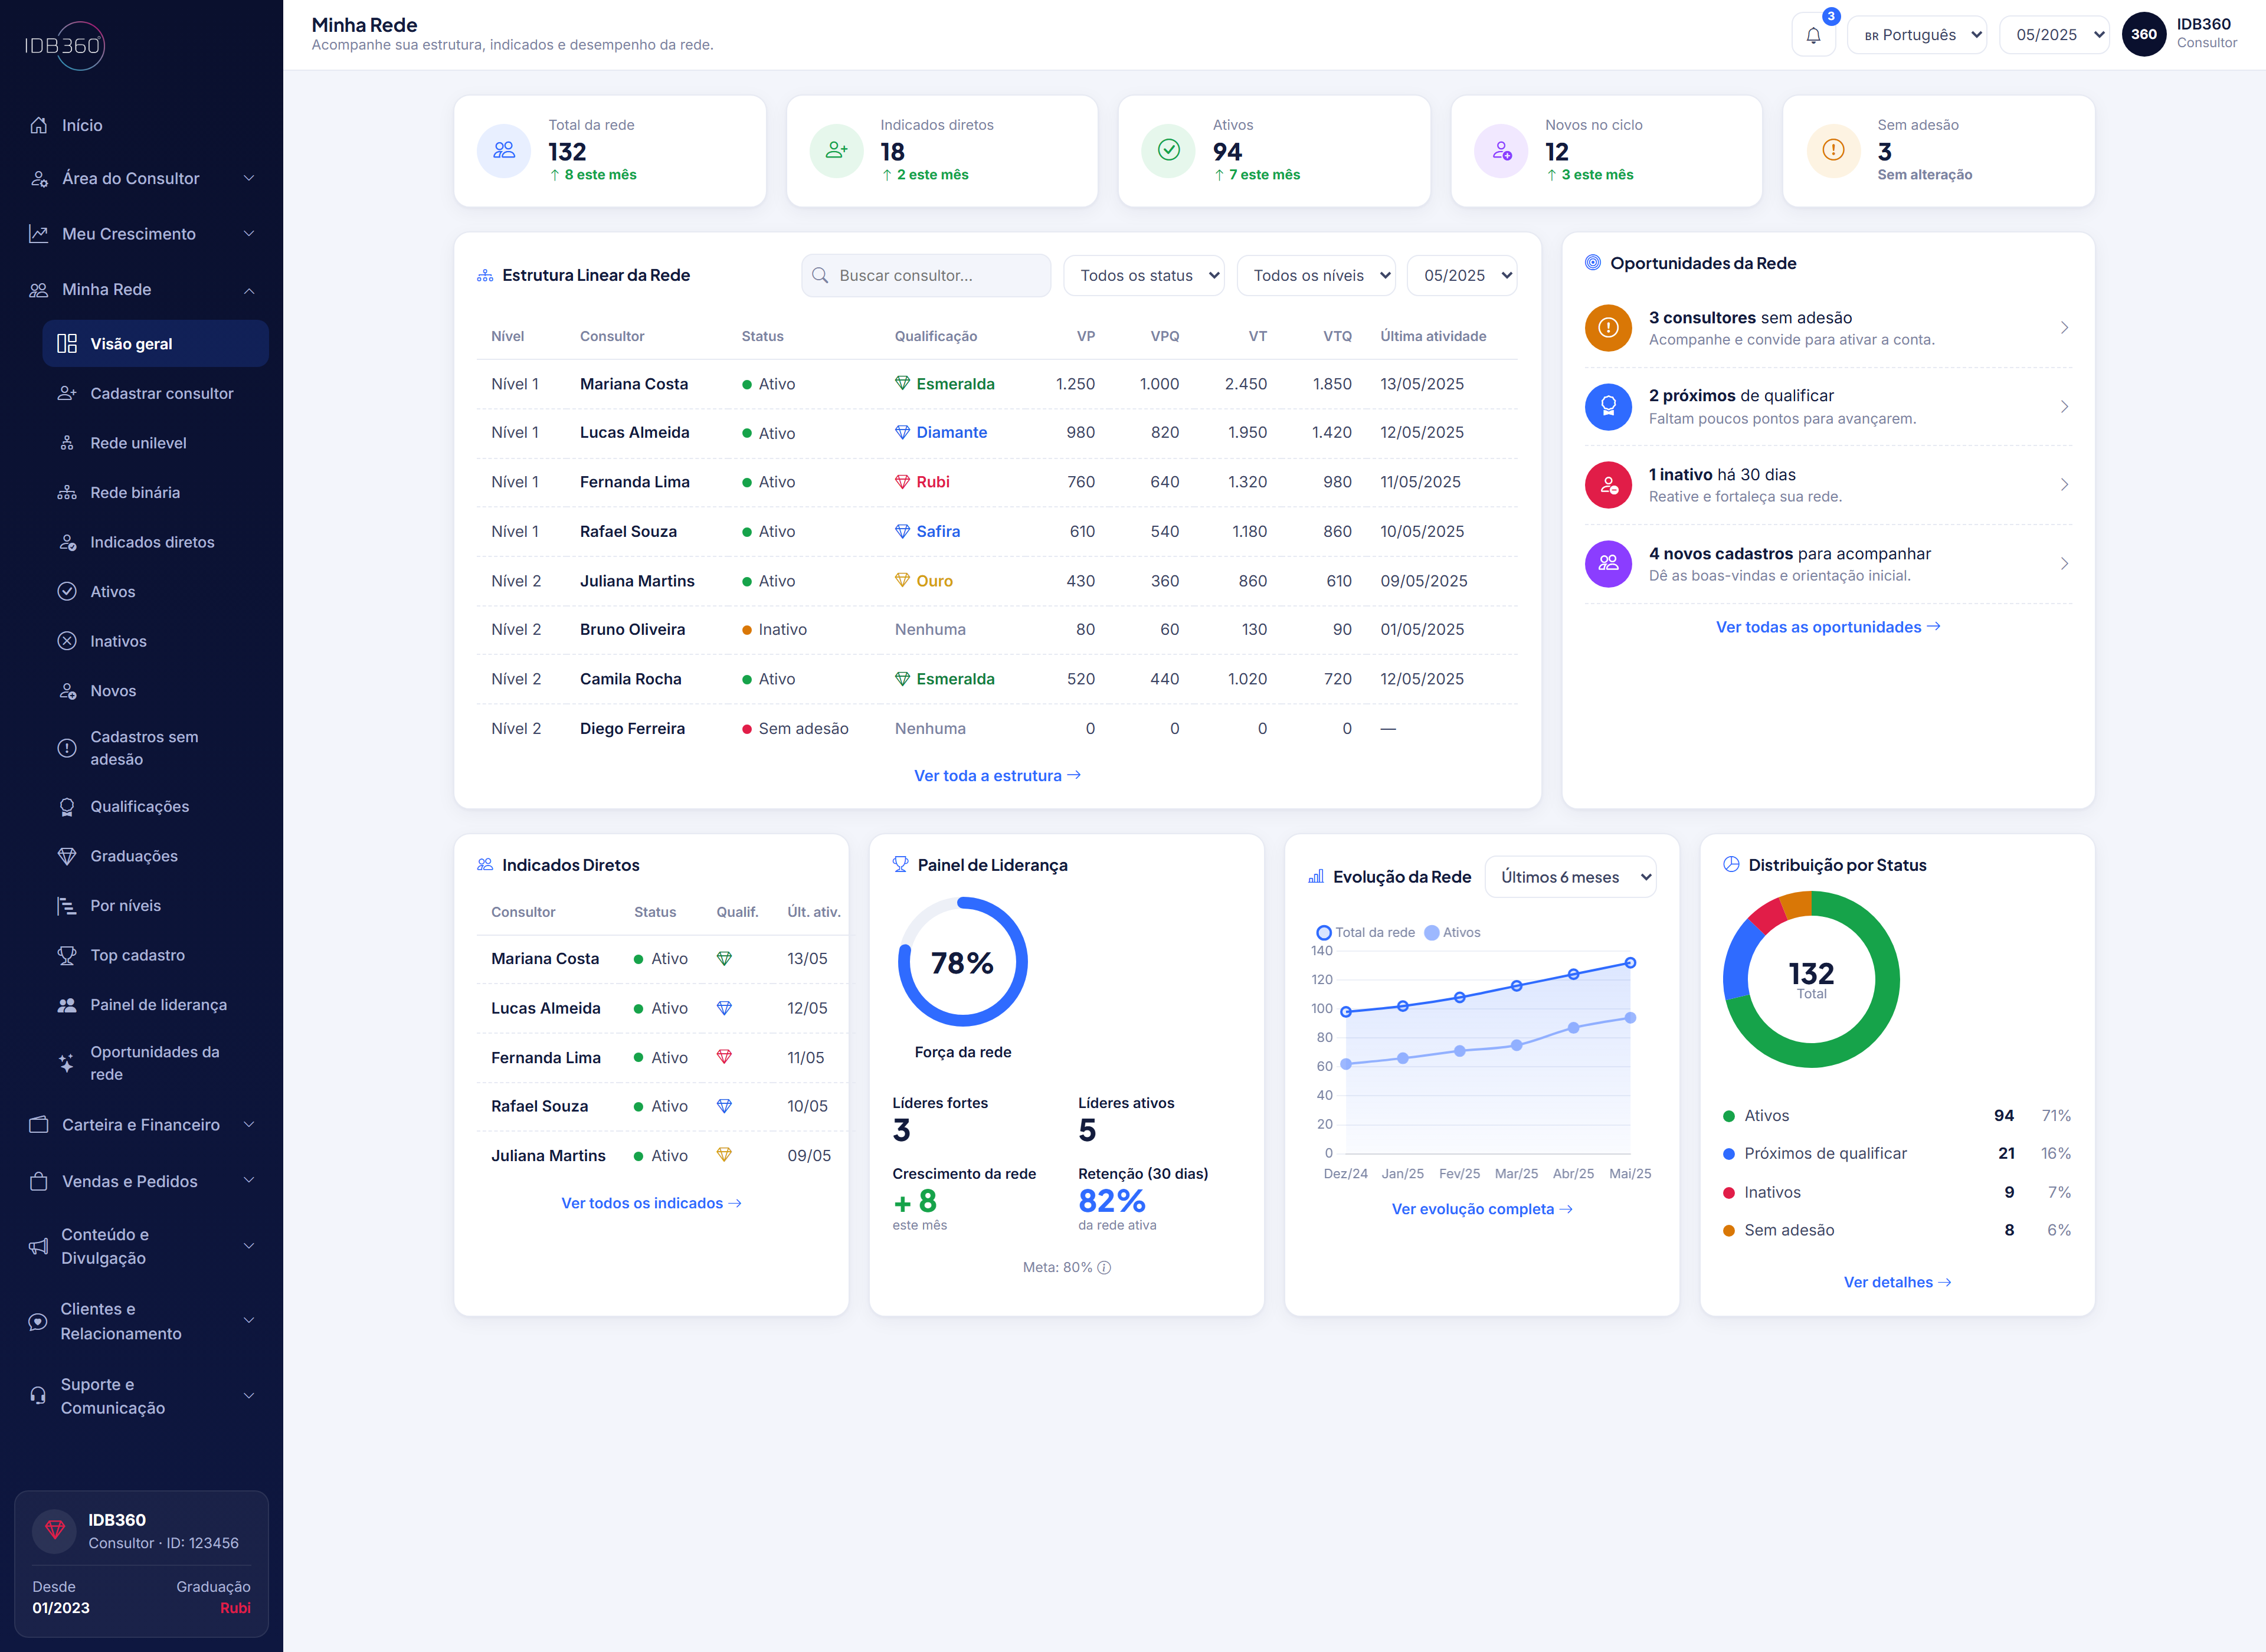Click the Rubi badge icon in profile card

[x=55, y=1530]
